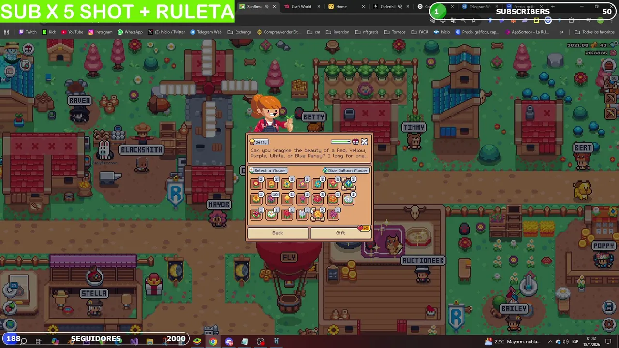The height and width of the screenshot is (348, 619).
Task: Click the Gift button
Action: (340, 233)
